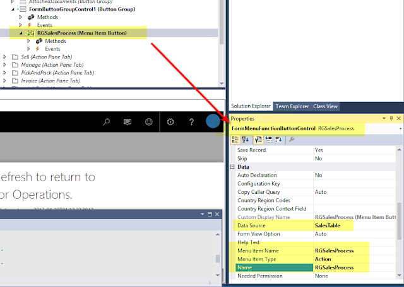404x287 pixels.
Task: Click the help question mark icon
Action: click(191, 122)
